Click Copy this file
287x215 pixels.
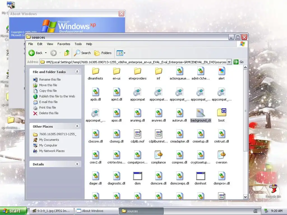[48, 91]
